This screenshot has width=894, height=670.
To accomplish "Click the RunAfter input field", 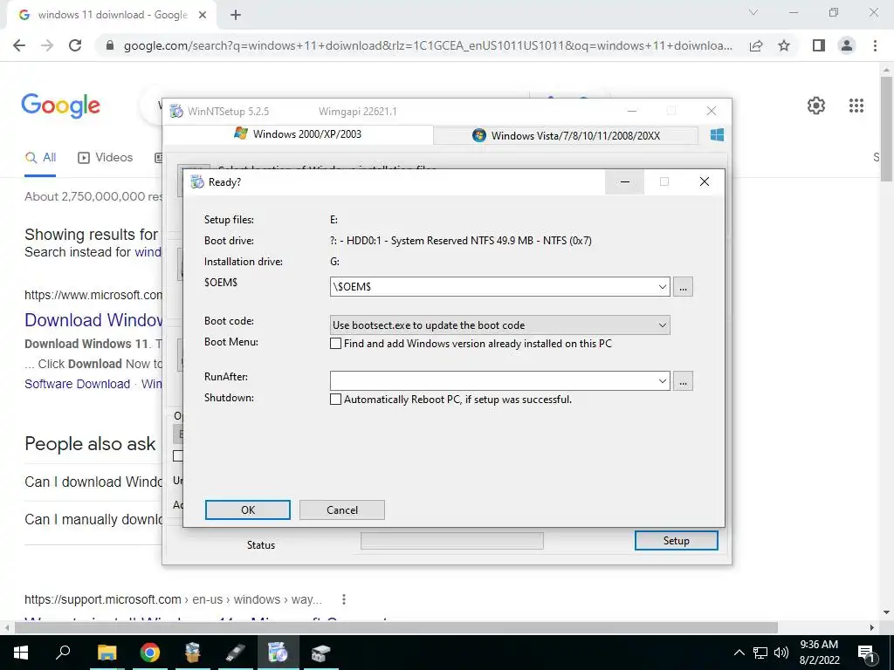I will pos(492,380).
